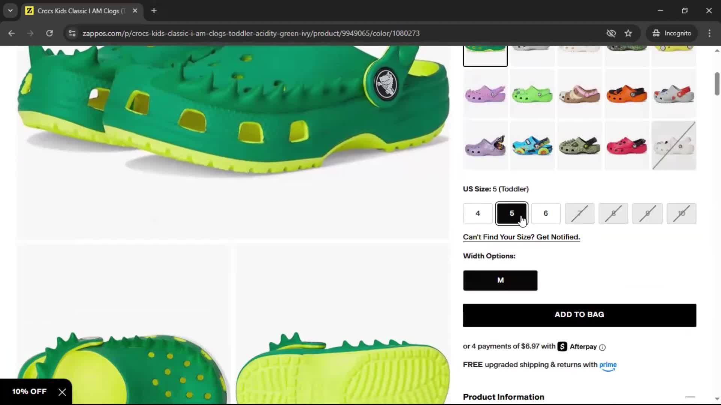This screenshot has height=405, width=721.
Task: Click the Afterpay logo
Action: 577,346
